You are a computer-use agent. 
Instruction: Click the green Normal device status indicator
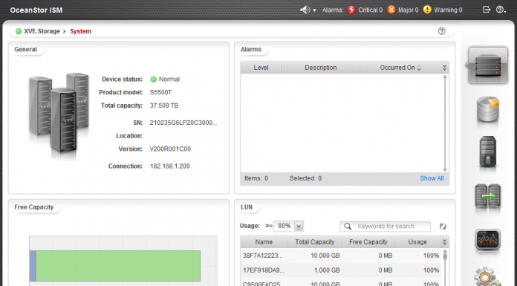[153, 79]
